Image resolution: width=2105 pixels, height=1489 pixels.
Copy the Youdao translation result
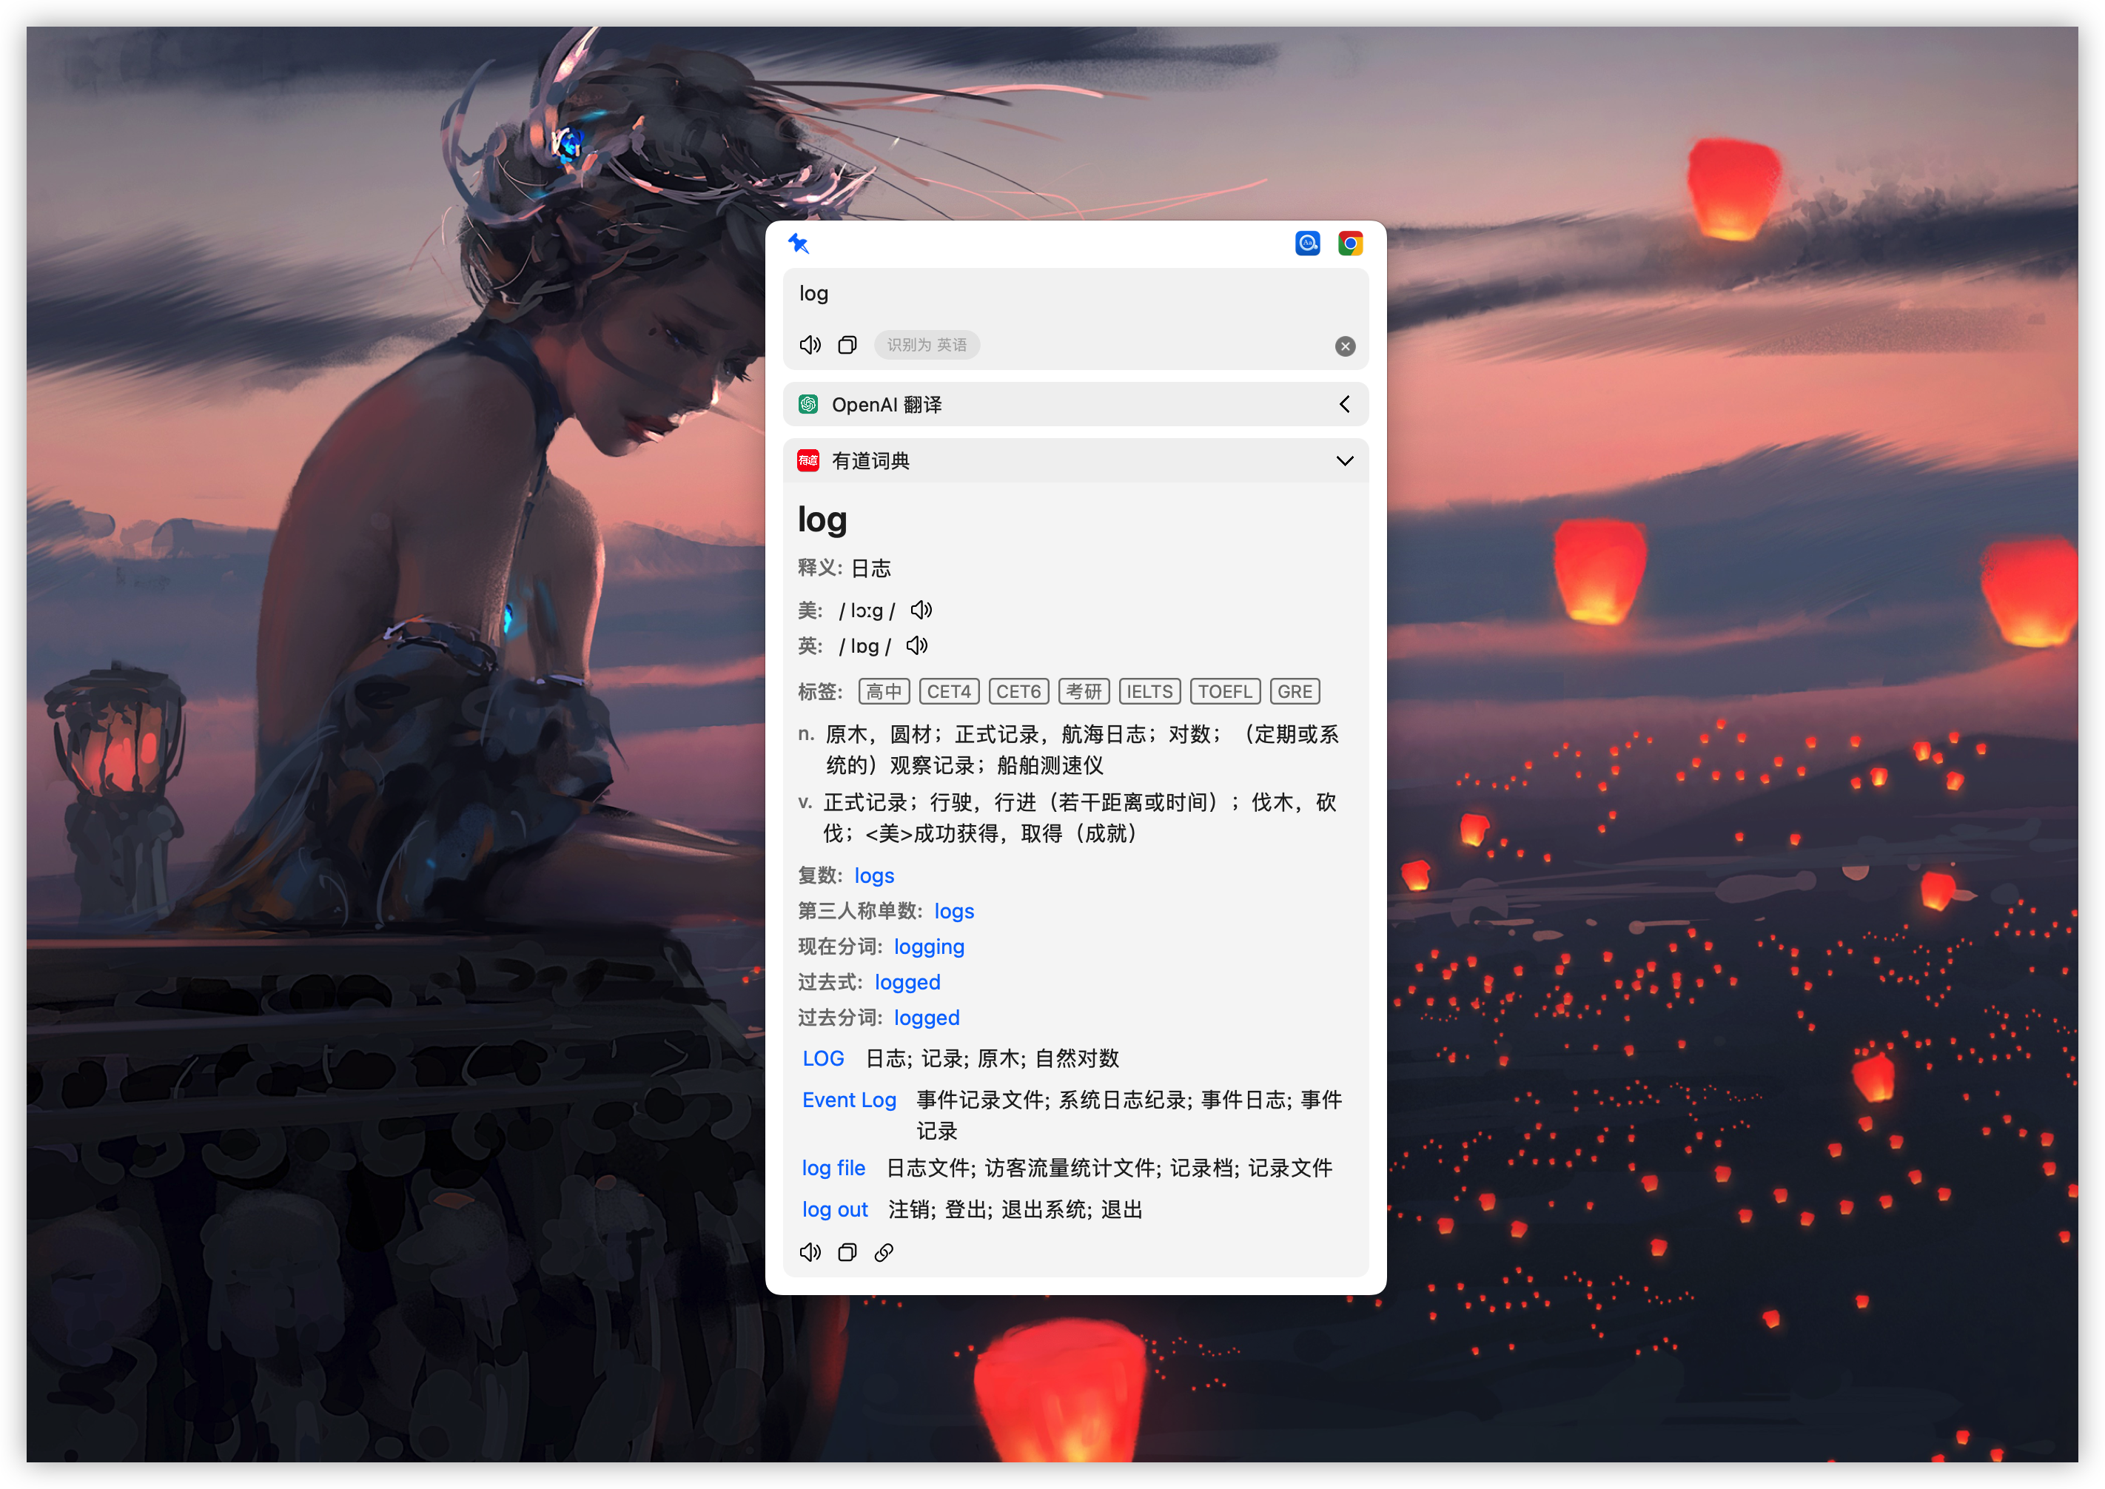(847, 1252)
